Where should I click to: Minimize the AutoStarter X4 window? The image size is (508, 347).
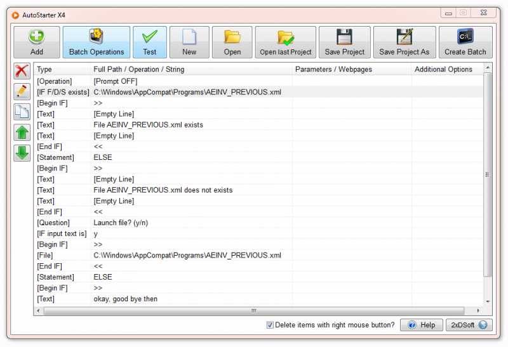click(x=448, y=13)
